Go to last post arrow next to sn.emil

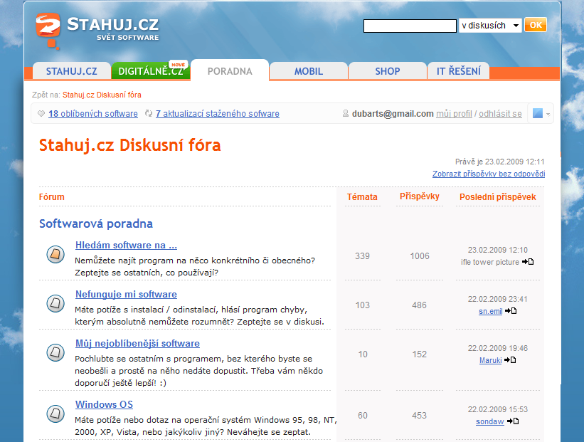pyautogui.click(x=511, y=311)
